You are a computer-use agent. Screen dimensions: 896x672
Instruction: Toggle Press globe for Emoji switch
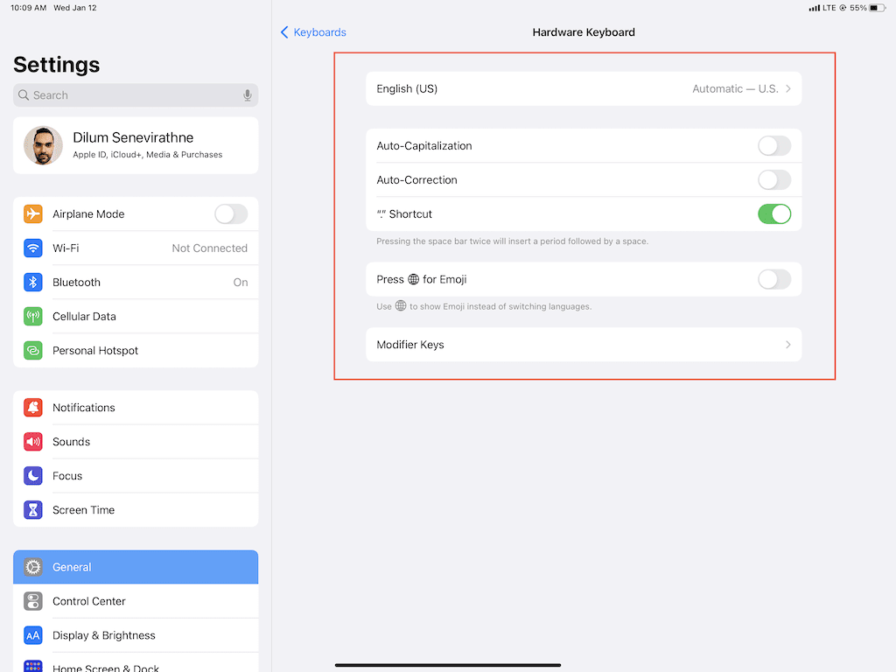pyautogui.click(x=773, y=280)
